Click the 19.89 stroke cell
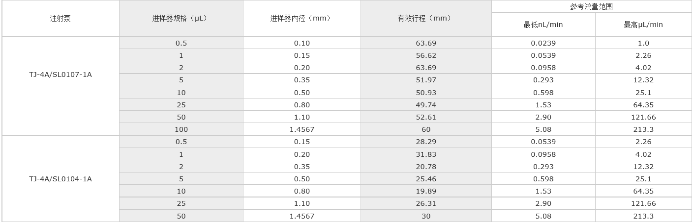This screenshot has width=693, height=222. point(425,191)
